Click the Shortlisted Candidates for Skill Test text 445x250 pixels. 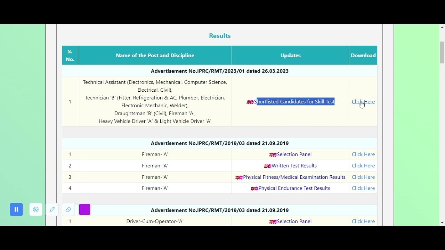(294, 102)
